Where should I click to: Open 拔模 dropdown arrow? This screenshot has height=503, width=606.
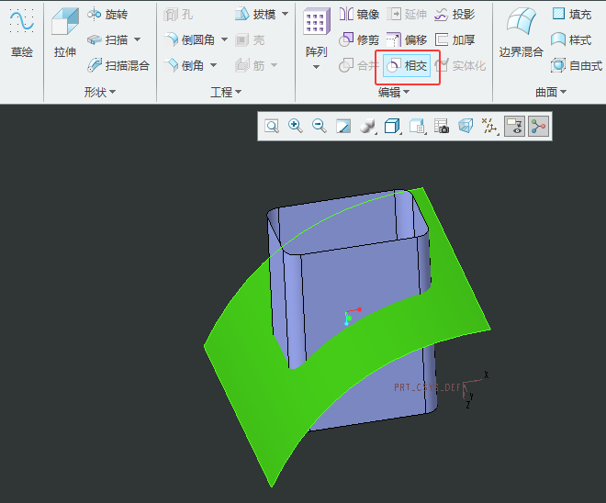[286, 15]
